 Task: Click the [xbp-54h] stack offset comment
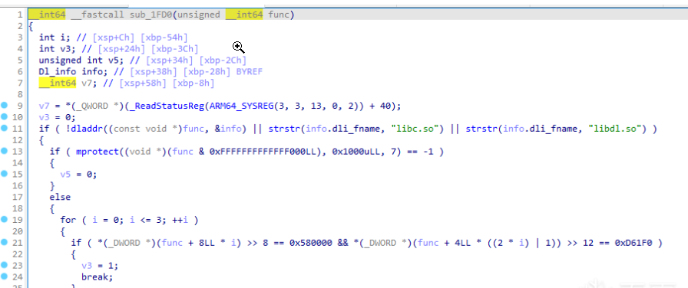click(x=164, y=38)
